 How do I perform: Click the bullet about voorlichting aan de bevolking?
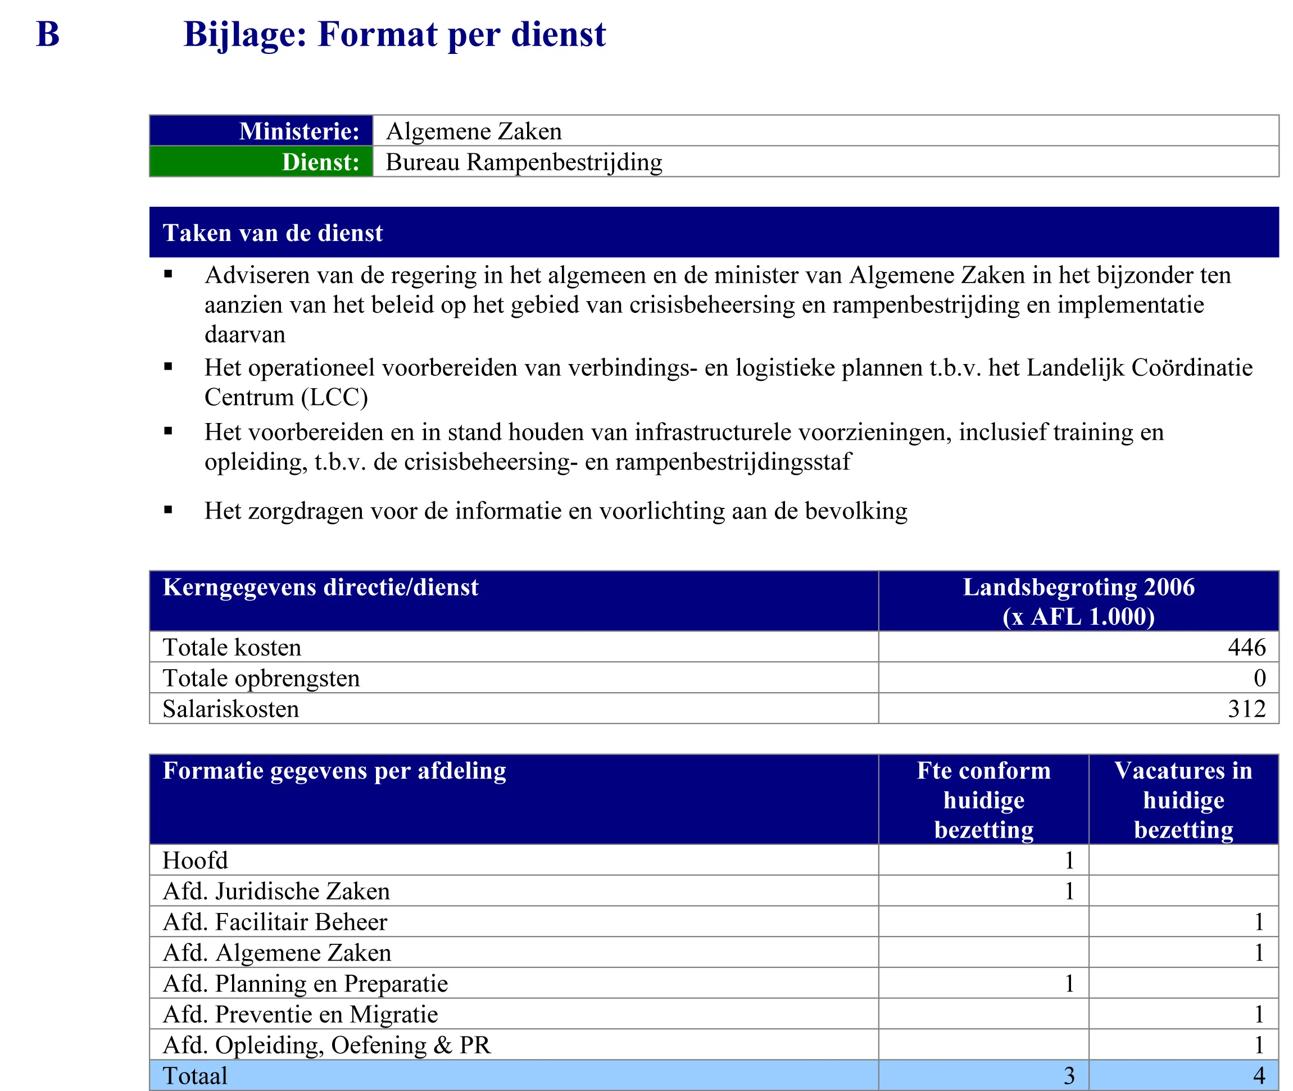pyautogui.click(x=556, y=511)
